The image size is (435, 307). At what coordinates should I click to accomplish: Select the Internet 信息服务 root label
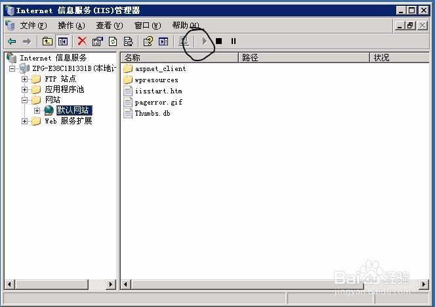tap(53, 58)
